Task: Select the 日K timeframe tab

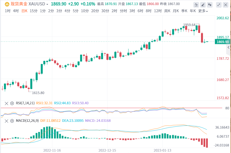Action: point(24,11)
